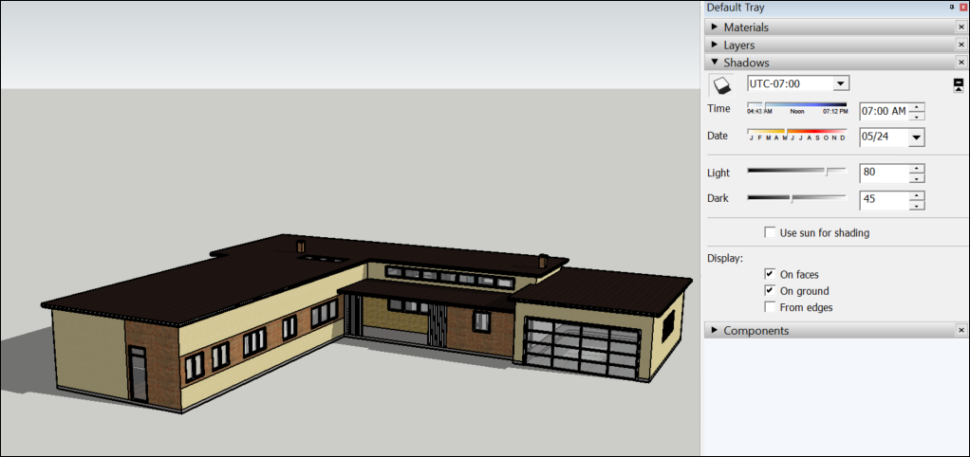Close the Components panel with its X
Viewport: 970px width, 457px height.
click(x=961, y=330)
